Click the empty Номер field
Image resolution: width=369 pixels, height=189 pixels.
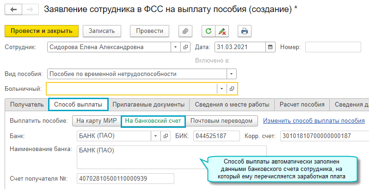pyautogui.click(x=333, y=47)
